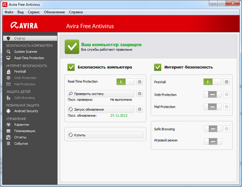Click the Запуск обновления button
242x187 pixels.
(x=100, y=109)
